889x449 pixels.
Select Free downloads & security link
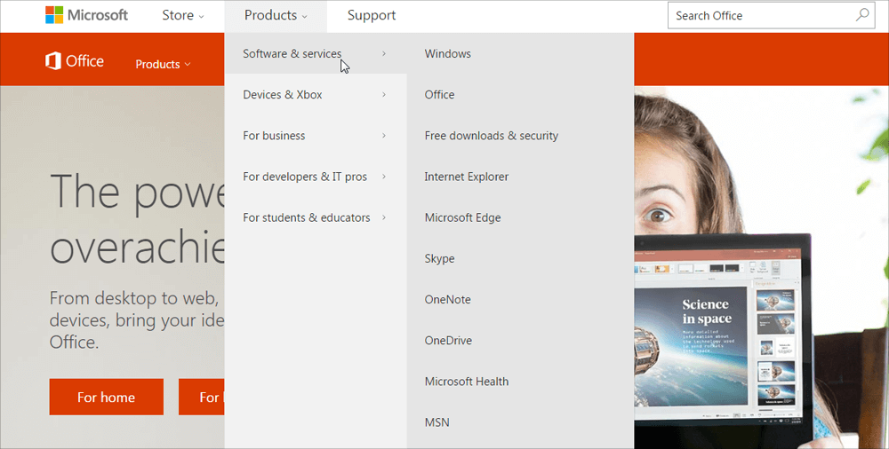click(491, 136)
